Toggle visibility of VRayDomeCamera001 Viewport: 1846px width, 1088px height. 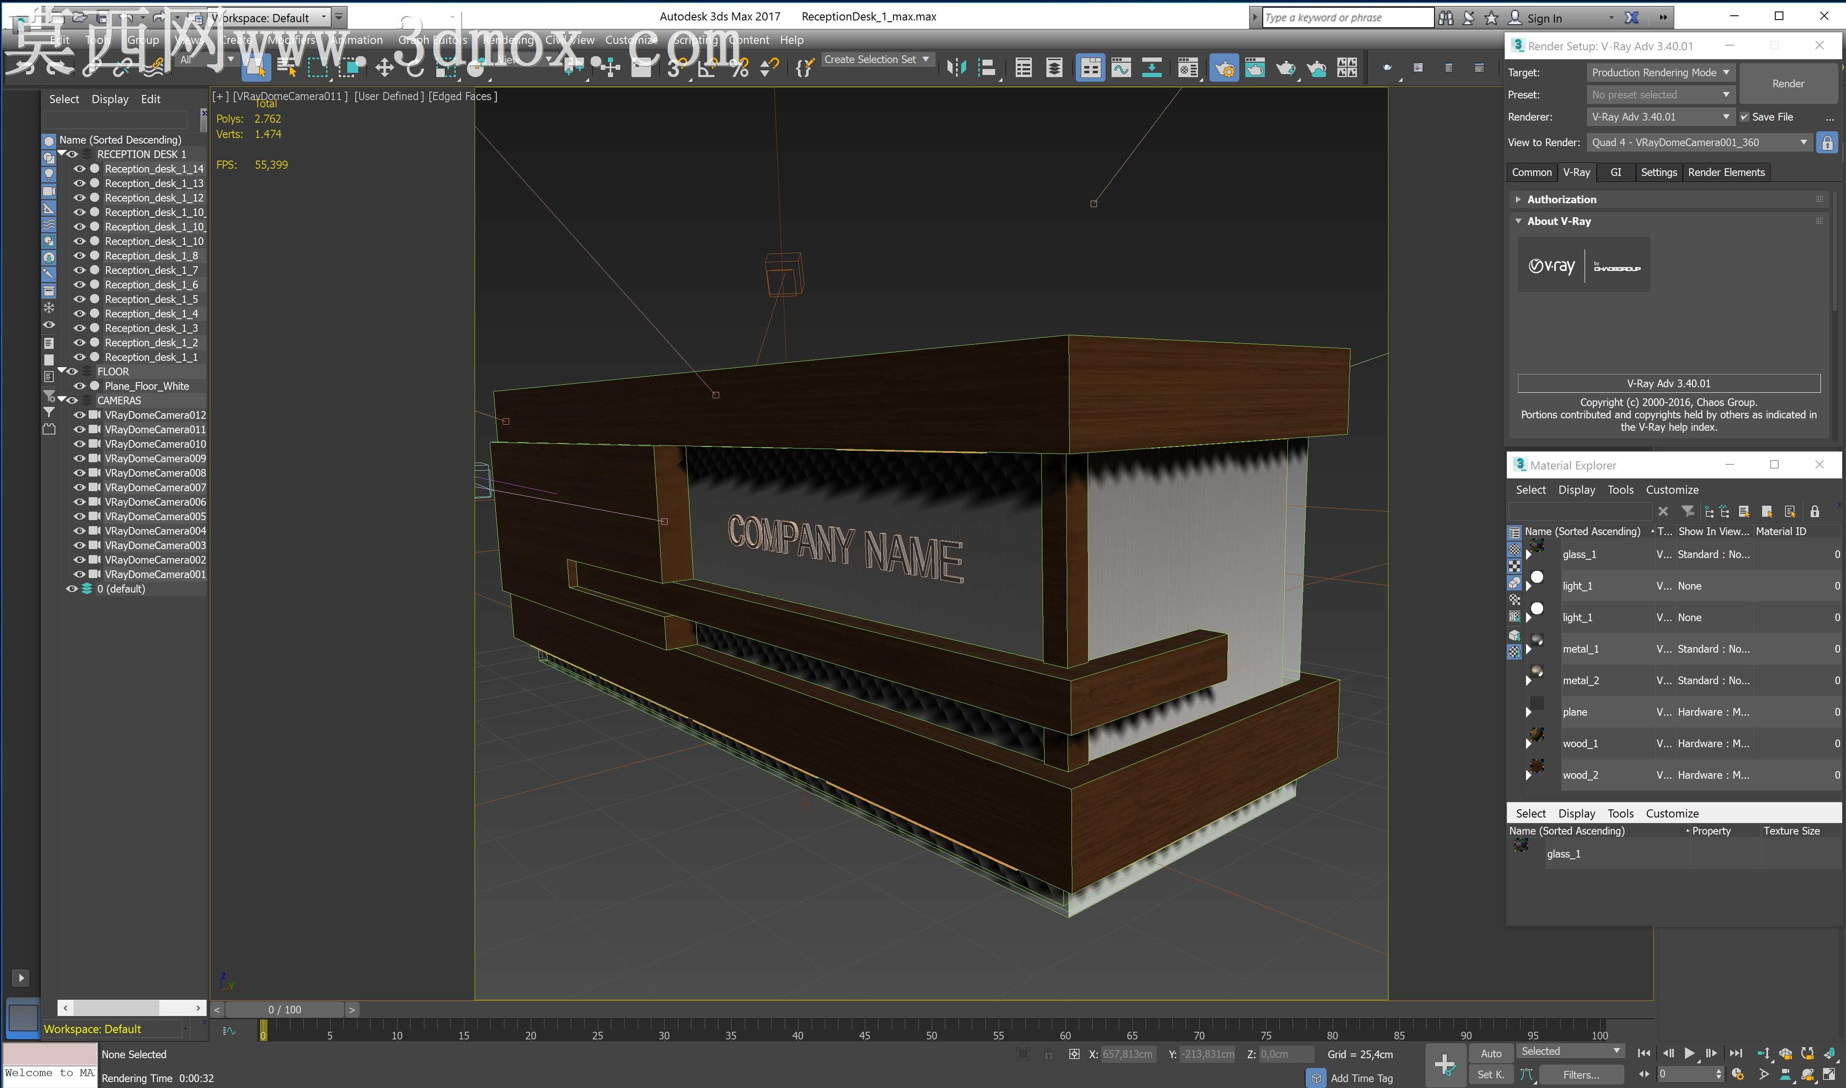click(x=79, y=574)
